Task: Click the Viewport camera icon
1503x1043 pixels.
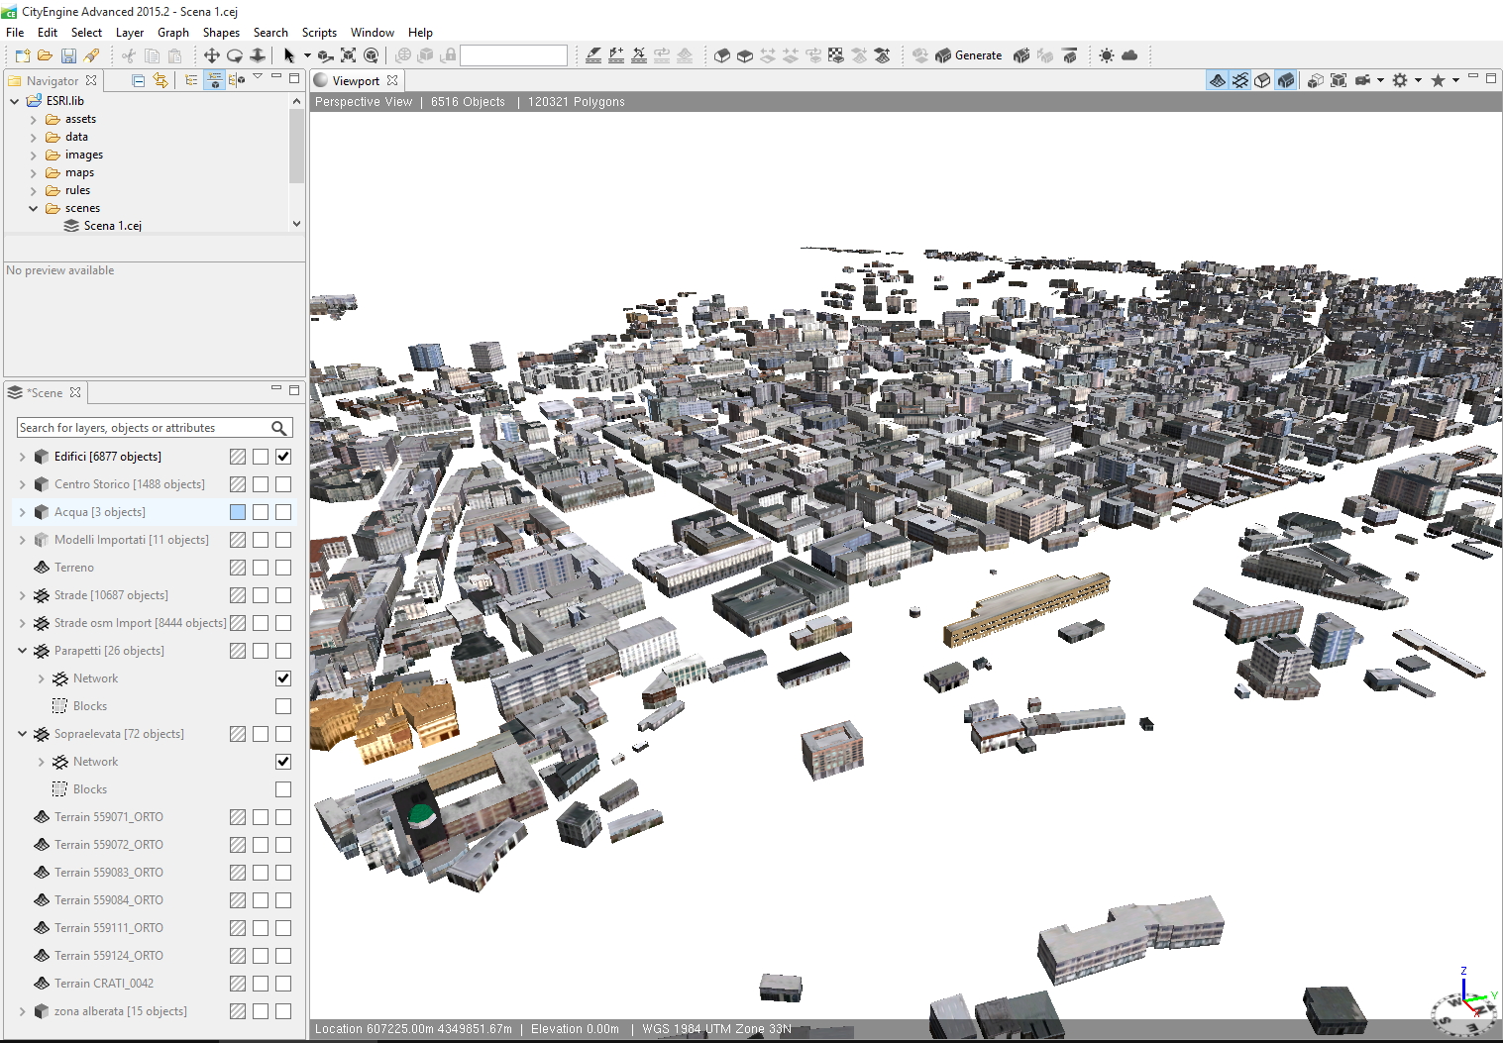Action: tap(1362, 80)
